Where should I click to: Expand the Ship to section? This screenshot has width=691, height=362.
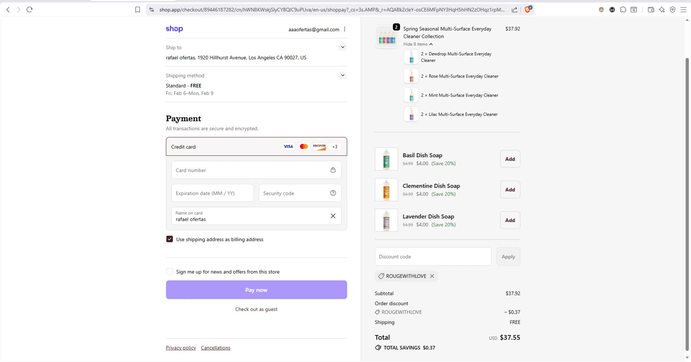click(x=342, y=47)
